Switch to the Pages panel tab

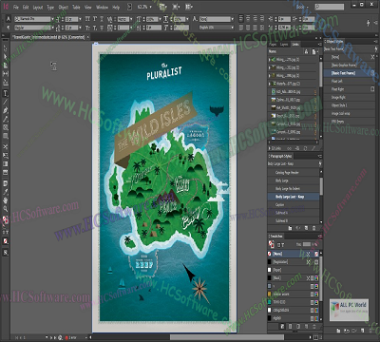pos(273,45)
